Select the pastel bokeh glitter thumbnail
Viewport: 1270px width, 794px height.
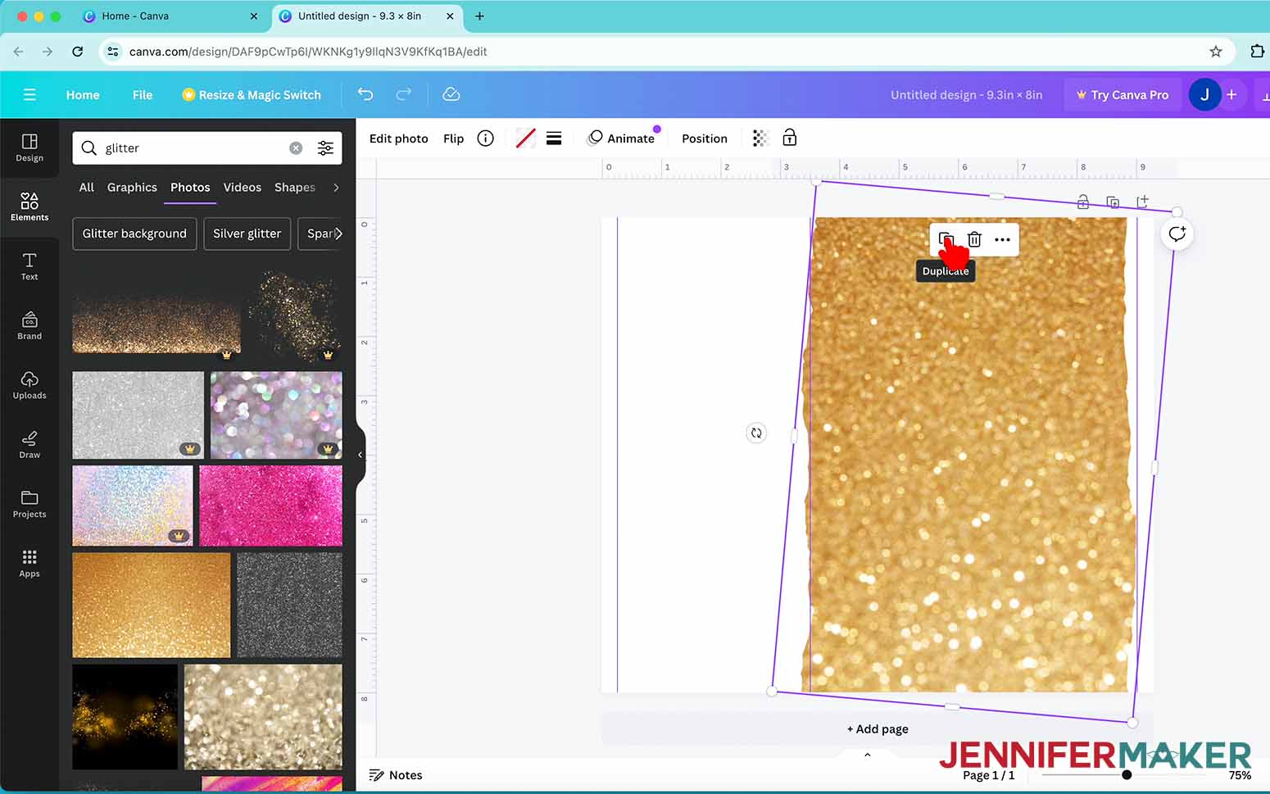coord(276,415)
